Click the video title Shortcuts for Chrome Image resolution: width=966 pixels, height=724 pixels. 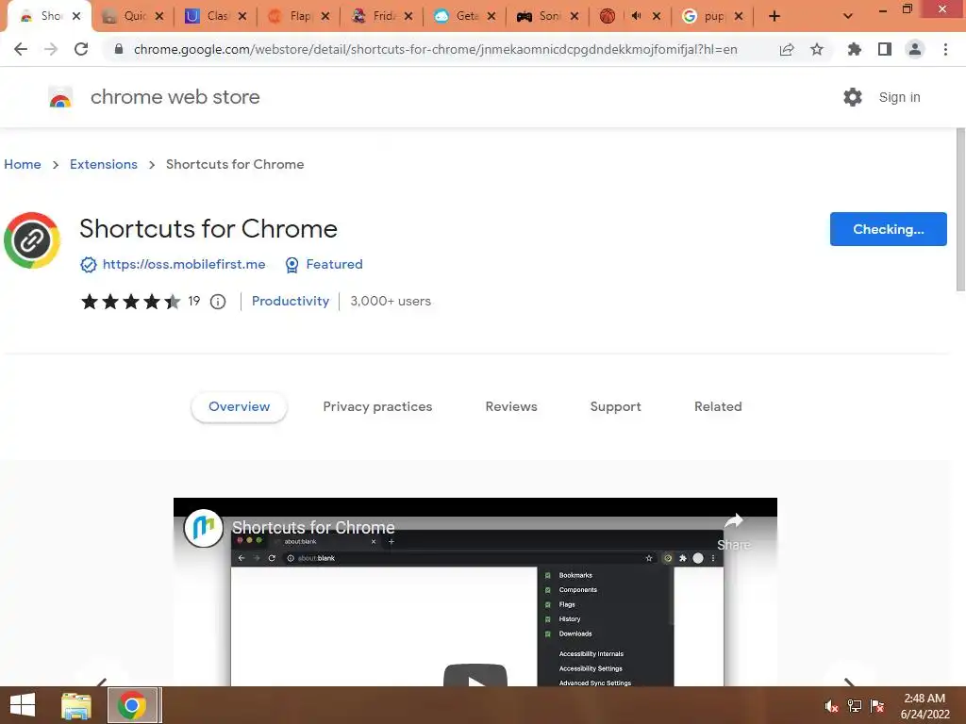pyautogui.click(x=313, y=528)
